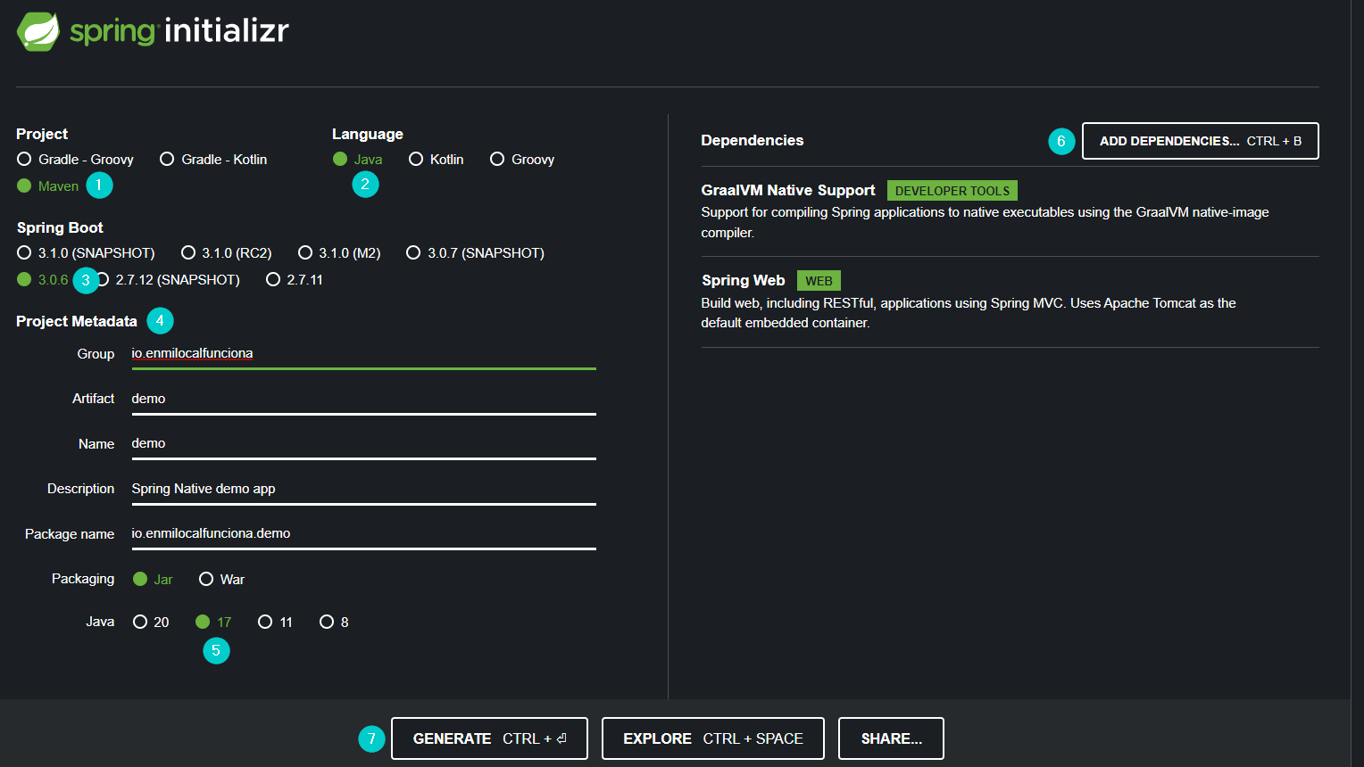The height and width of the screenshot is (767, 1364).
Task: Open Add Dependencies dialog
Action: point(1200,141)
